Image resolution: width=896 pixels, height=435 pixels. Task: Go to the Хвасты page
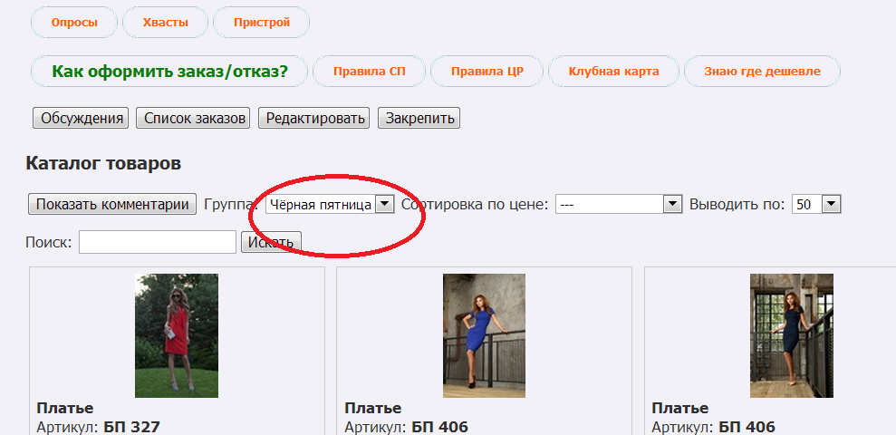pos(165,23)
